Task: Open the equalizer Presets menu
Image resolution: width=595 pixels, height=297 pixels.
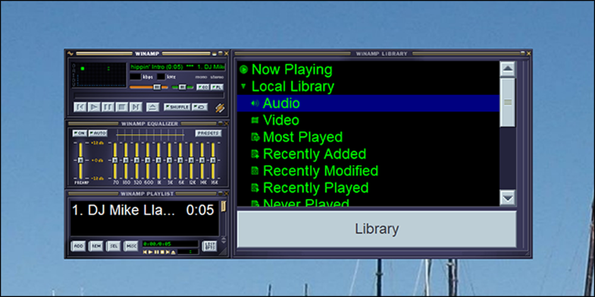Action: [x=209, y=133]
